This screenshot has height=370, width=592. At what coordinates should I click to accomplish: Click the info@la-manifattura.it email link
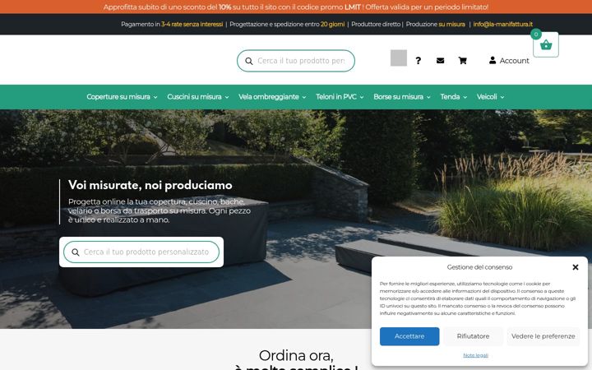pos(503,24)
